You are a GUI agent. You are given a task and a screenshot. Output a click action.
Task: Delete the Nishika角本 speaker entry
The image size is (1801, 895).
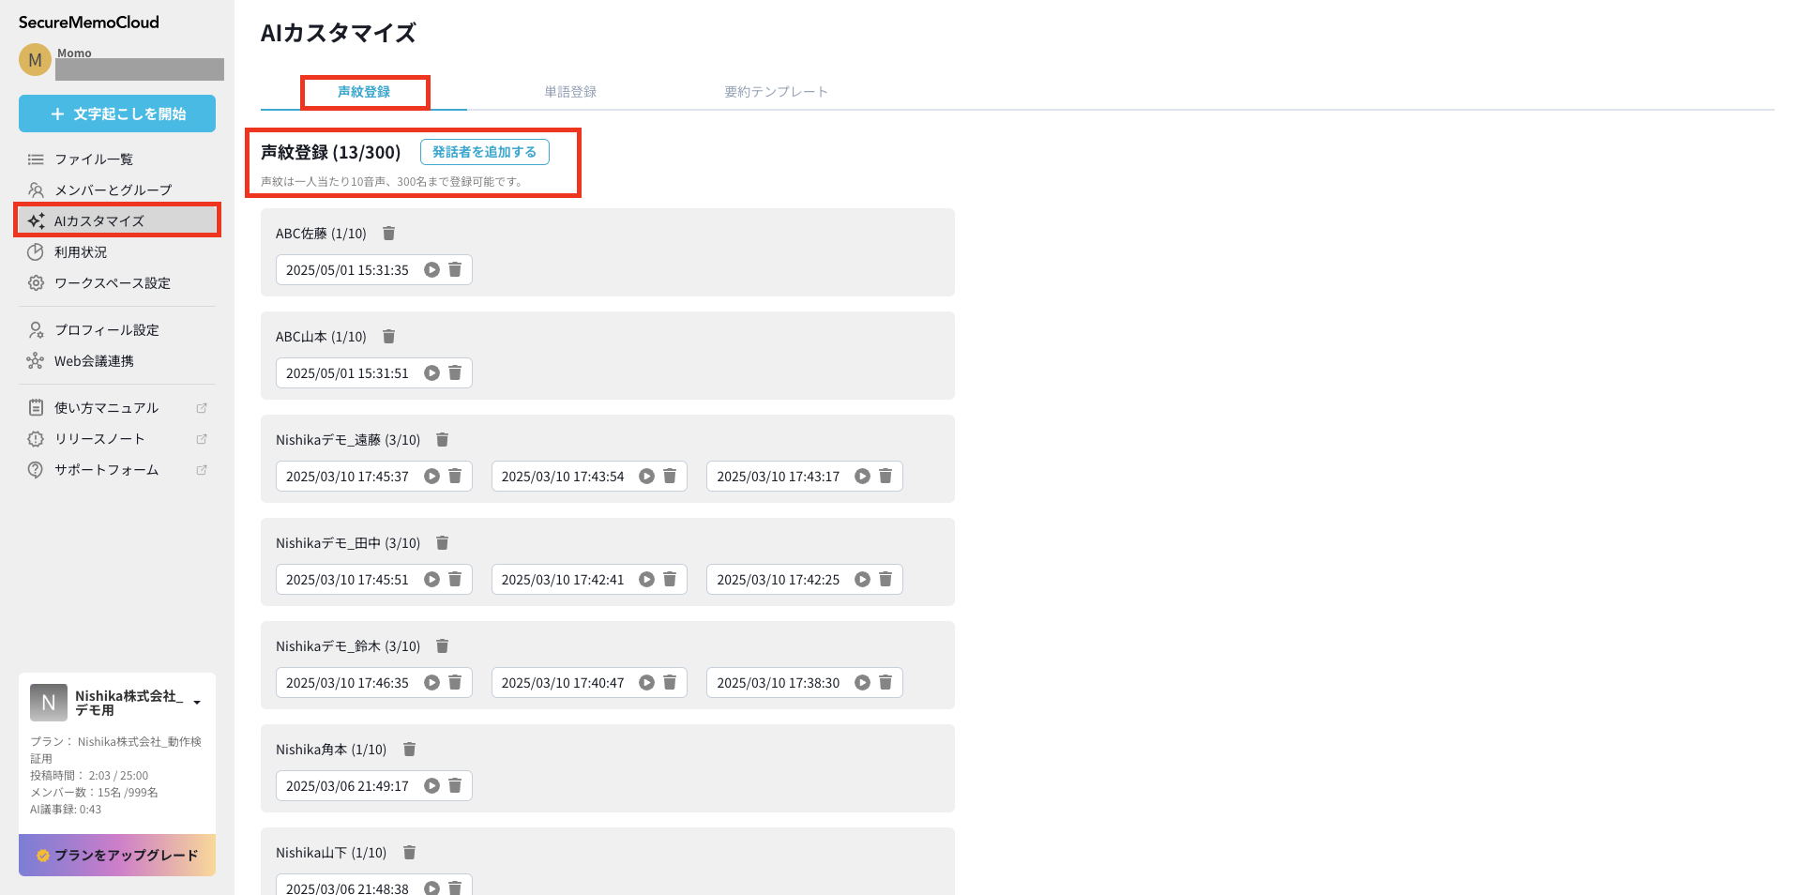409,750
